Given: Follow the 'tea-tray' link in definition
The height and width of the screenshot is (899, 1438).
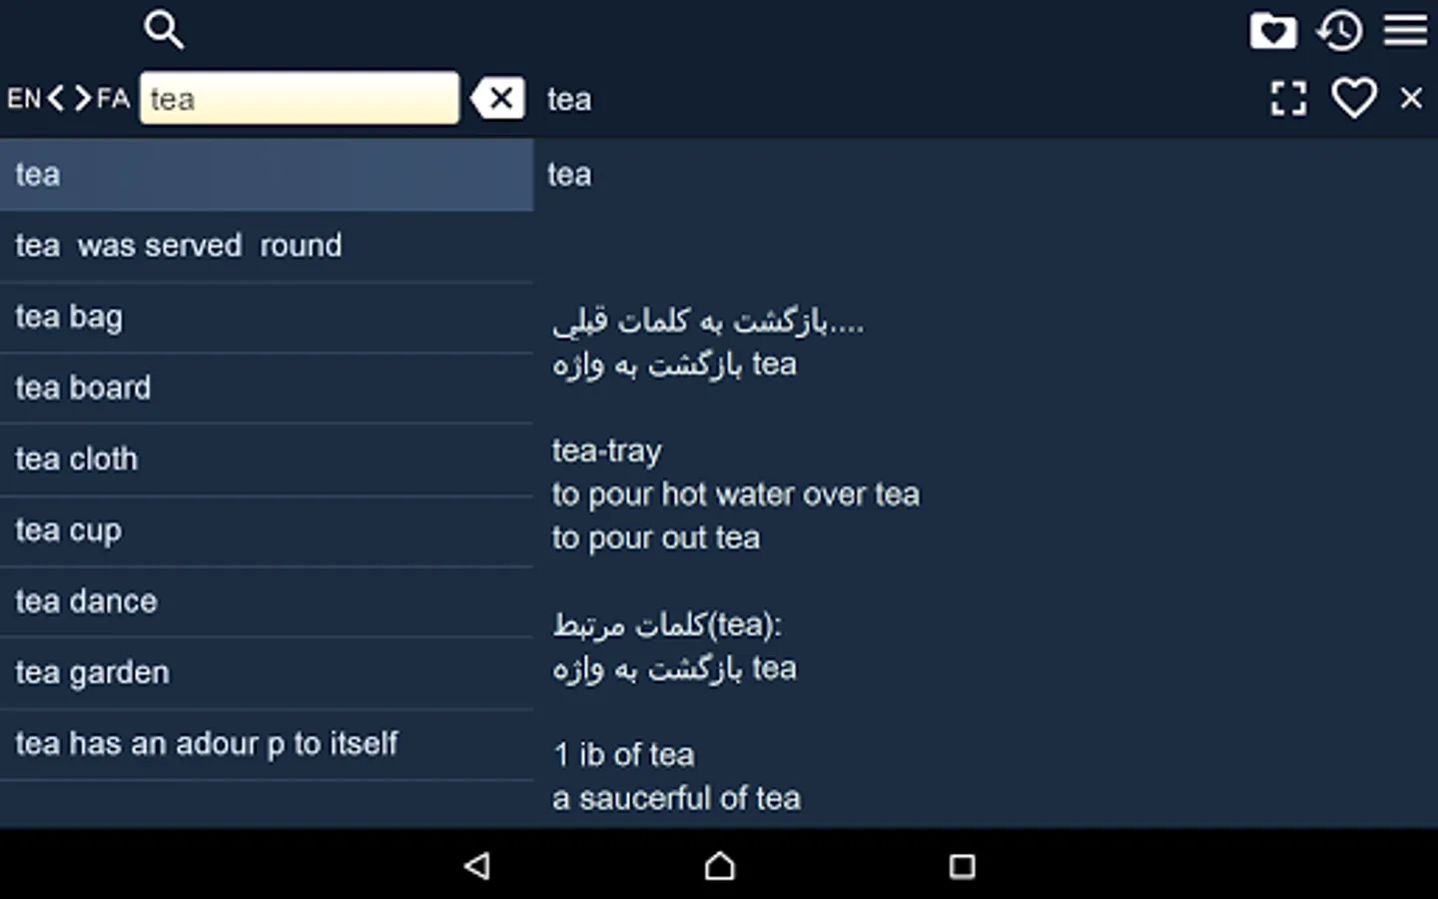Looking at the screenshot, I should coord(607,451).
